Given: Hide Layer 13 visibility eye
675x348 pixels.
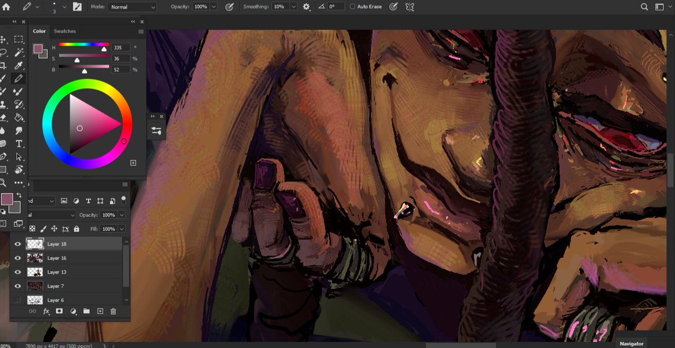Looking at the screenshot, I should (x=17, y=272).
